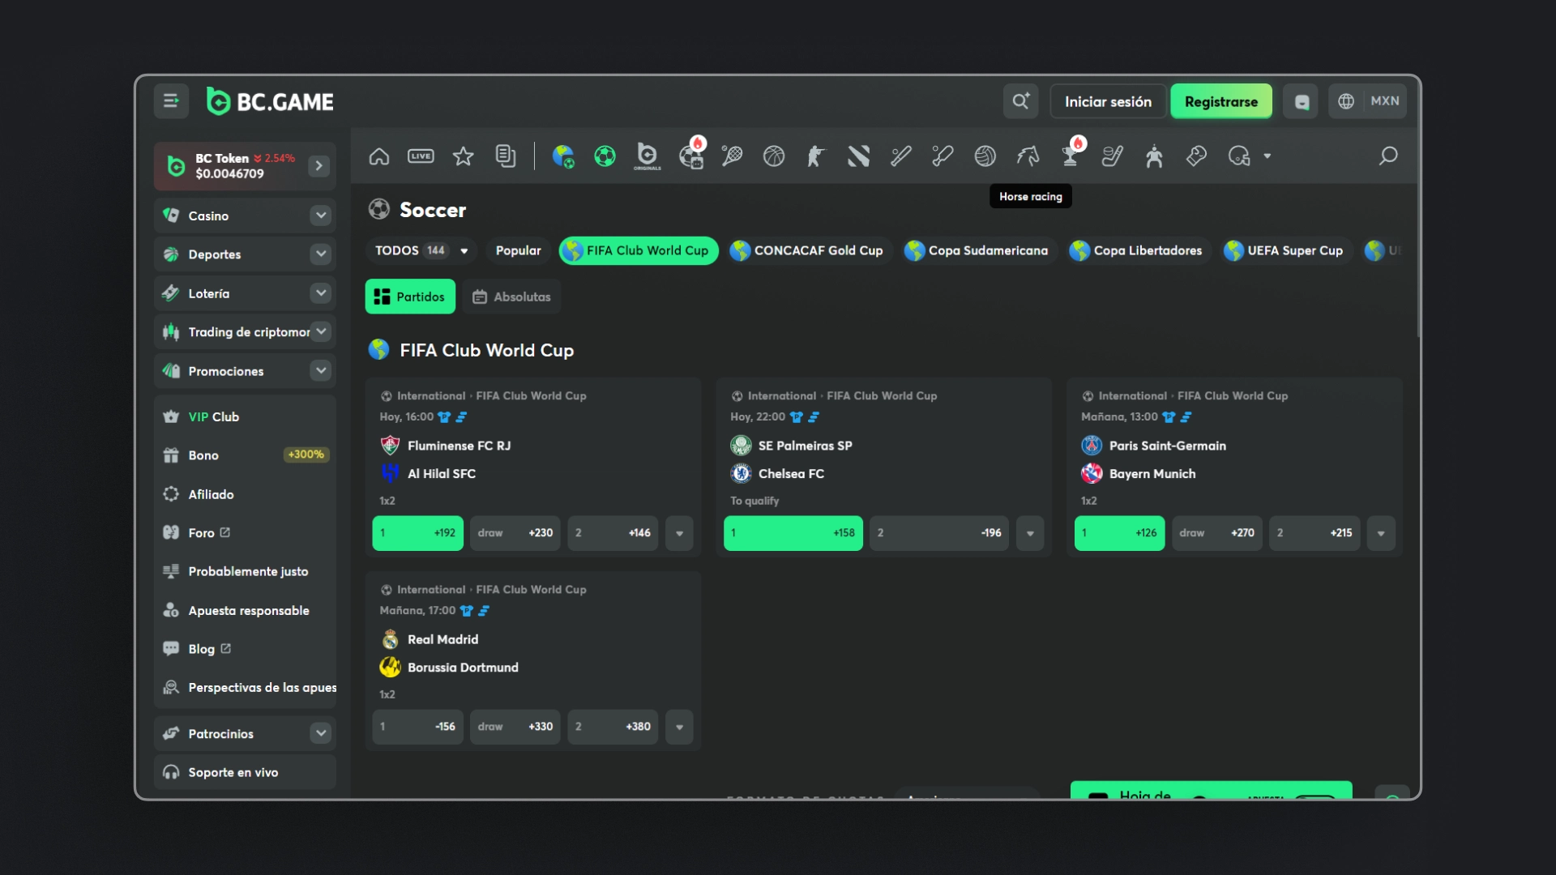Expand the Promociones sidebar section

(x=321, y=371)
